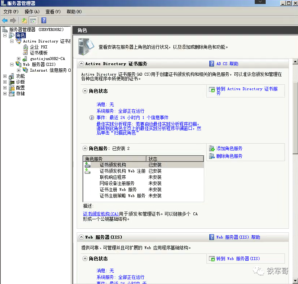Click the 服务器管理器 root node icon

point(5,29)
